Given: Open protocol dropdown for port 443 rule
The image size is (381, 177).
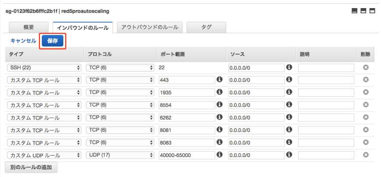Looking at the screenshot, I should click(x=120, y=80).
